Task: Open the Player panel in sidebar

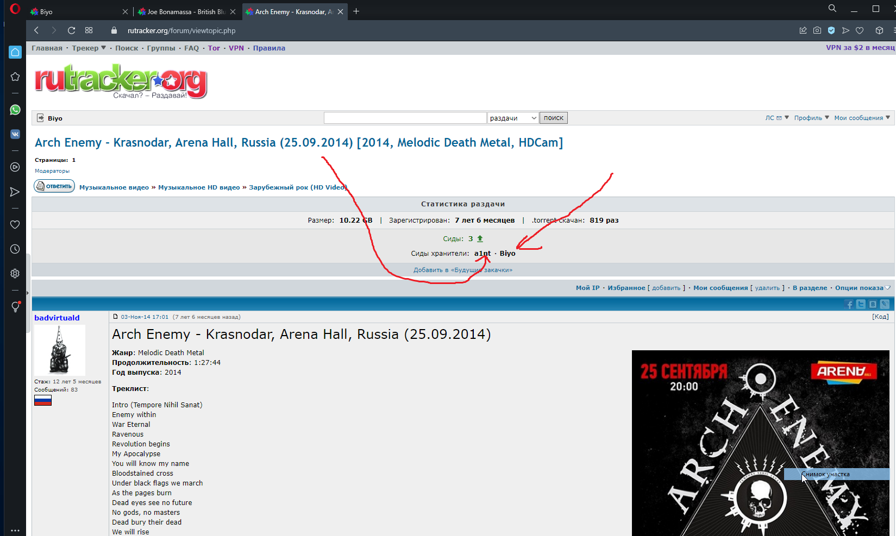Action: click(15, 167)
